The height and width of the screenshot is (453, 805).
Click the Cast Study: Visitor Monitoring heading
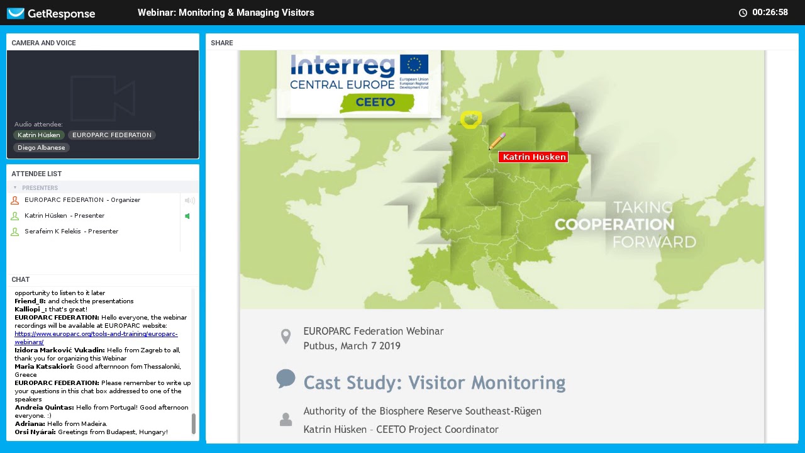point(435,383)
